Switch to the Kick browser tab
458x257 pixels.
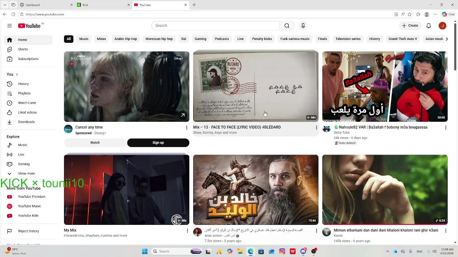[x=103, y=5]
